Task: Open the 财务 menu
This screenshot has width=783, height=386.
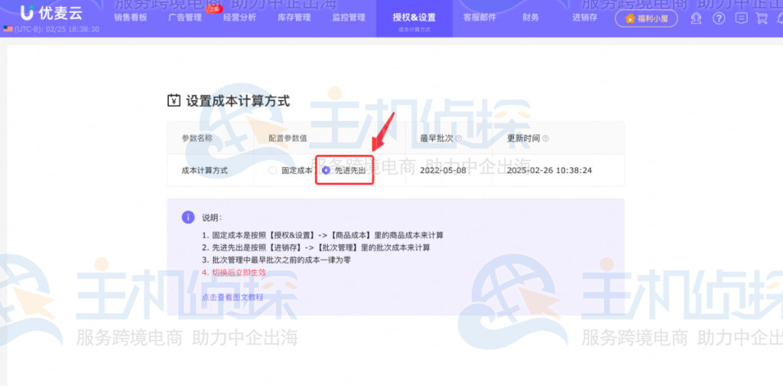Action: (x=531, y=18)
